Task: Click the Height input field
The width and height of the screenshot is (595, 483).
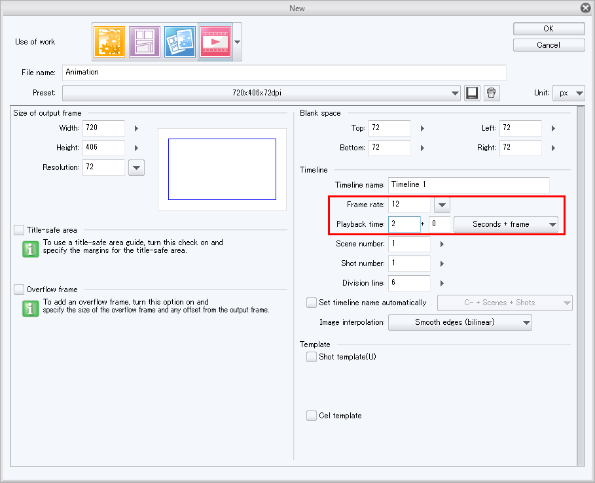Action: coord(103,147)
